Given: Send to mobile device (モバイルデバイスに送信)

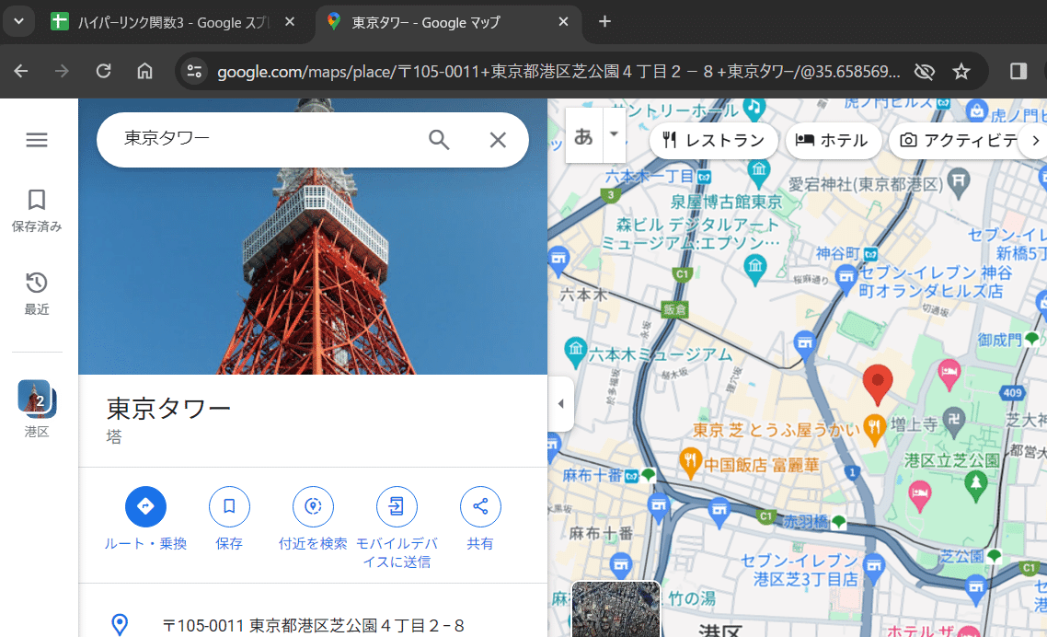Looking at the screenshot, I should (x=397, y=528).
